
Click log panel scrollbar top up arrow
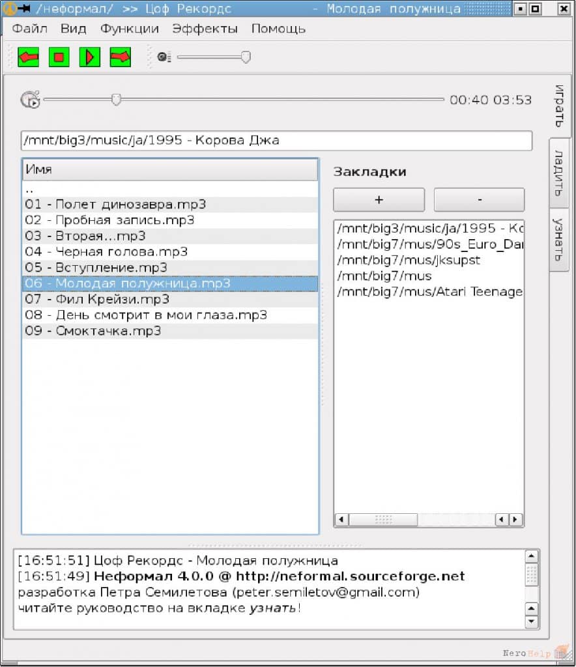click(x=531, y=556)
